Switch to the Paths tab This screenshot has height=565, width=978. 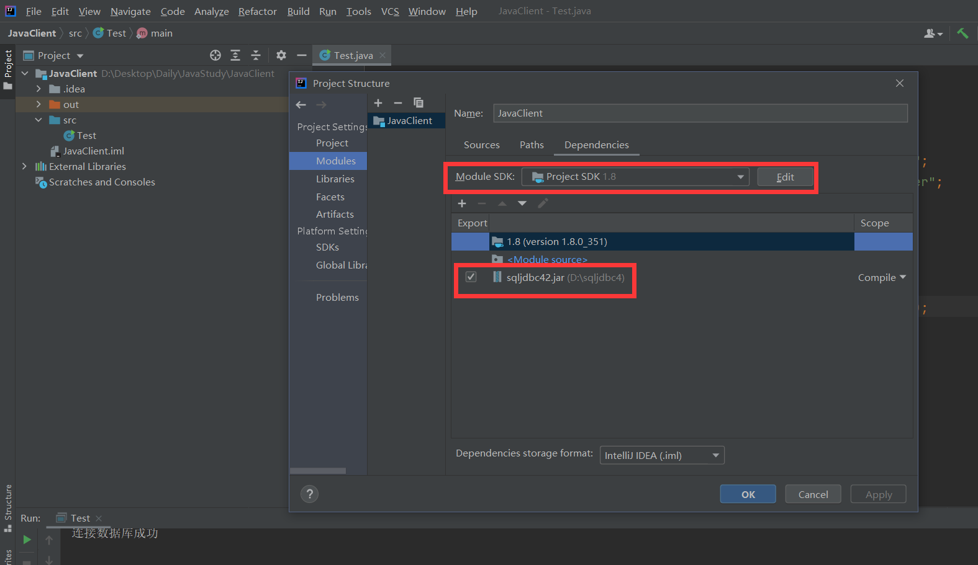[x=532, y=145]
